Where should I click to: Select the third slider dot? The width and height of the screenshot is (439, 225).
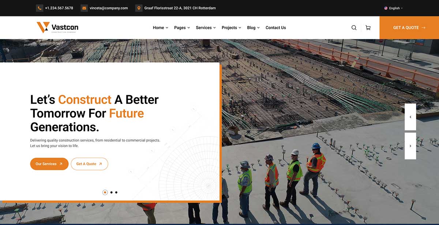click(x=116, y=192)
